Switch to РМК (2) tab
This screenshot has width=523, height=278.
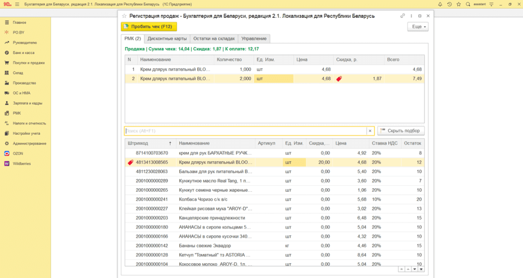[x=133, y=39]
